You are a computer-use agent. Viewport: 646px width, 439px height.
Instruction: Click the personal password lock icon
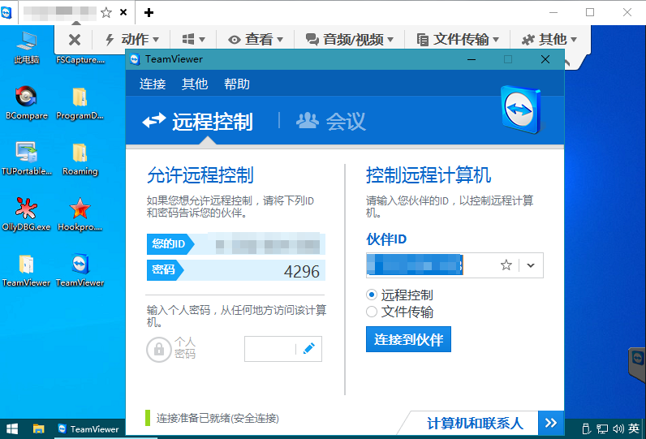[x=158, y=350]
